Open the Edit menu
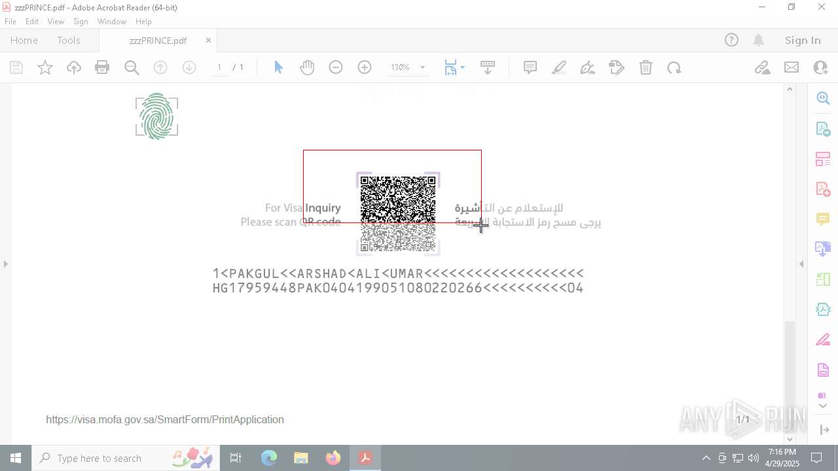Viewport: 838px width, 471px height. 32,22
